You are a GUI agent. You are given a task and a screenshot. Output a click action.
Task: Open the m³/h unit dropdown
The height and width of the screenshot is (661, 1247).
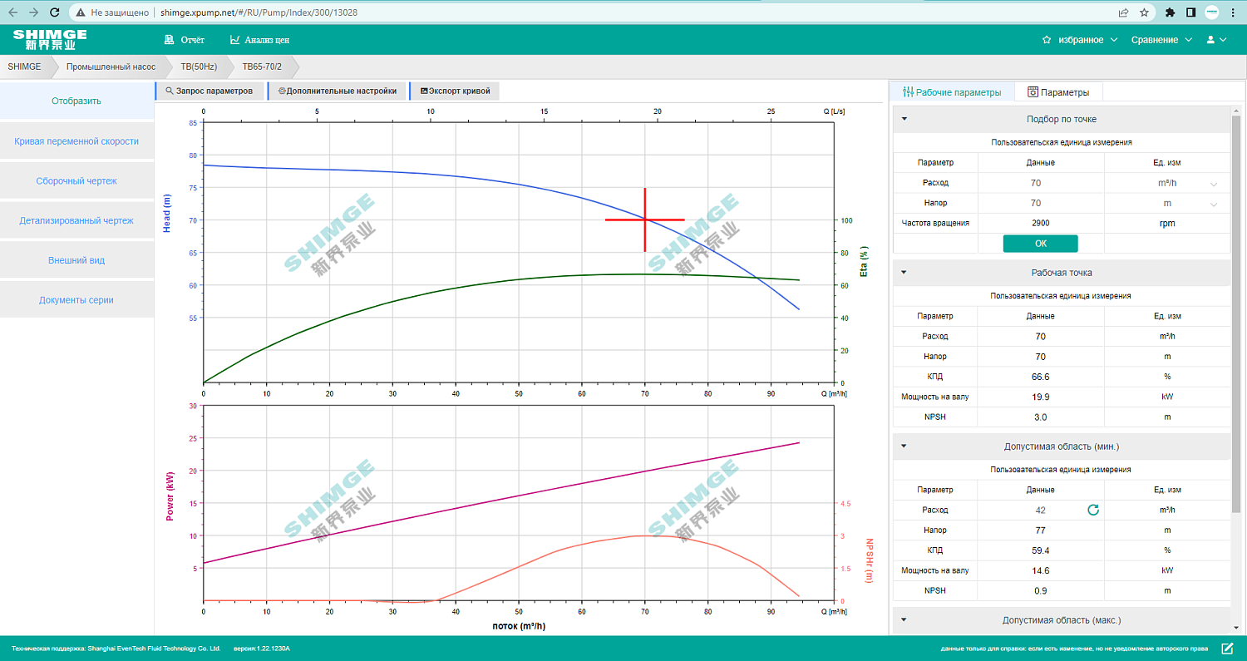(1167, 183)
